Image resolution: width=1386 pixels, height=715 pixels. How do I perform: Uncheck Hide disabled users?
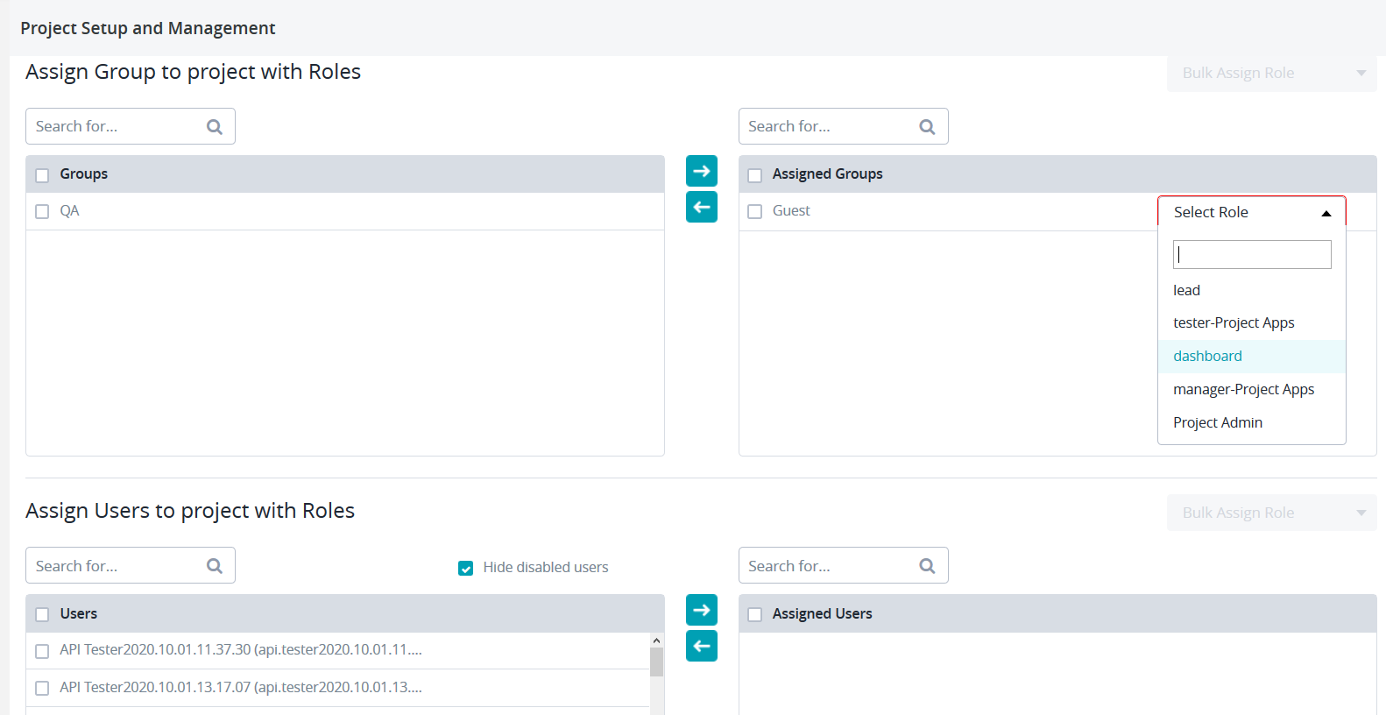(466, 568)
